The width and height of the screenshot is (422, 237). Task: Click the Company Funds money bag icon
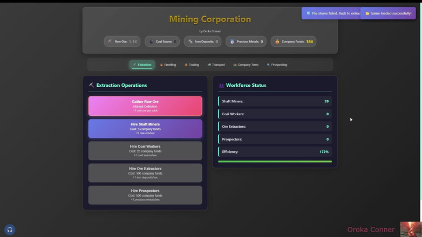[277, 41]
